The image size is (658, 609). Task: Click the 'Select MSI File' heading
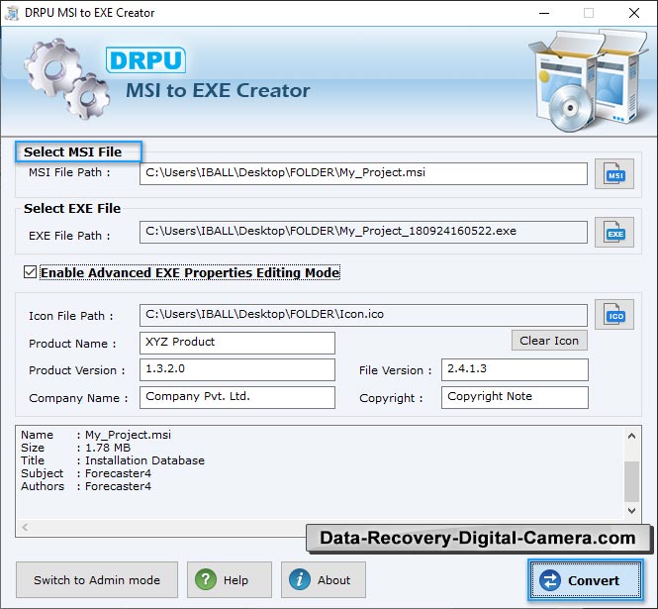click(x=72, y=152)
